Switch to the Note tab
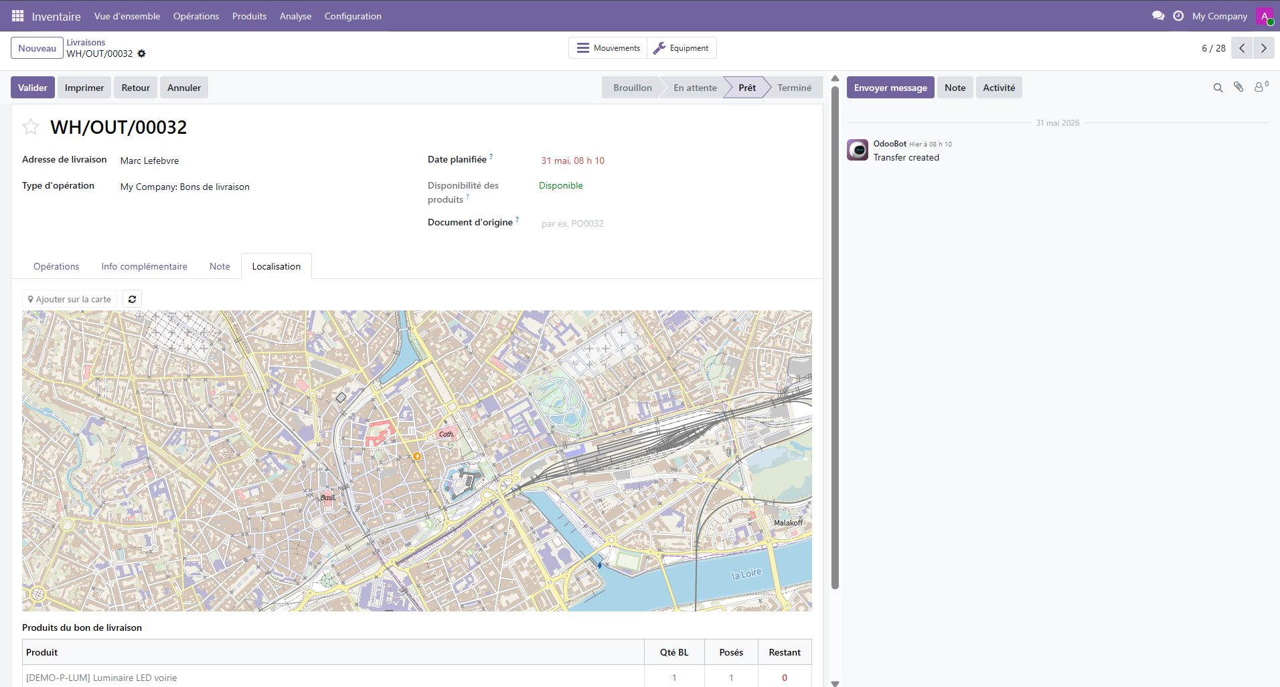Viewport: 1280px width, 687px height. (220, 266)
